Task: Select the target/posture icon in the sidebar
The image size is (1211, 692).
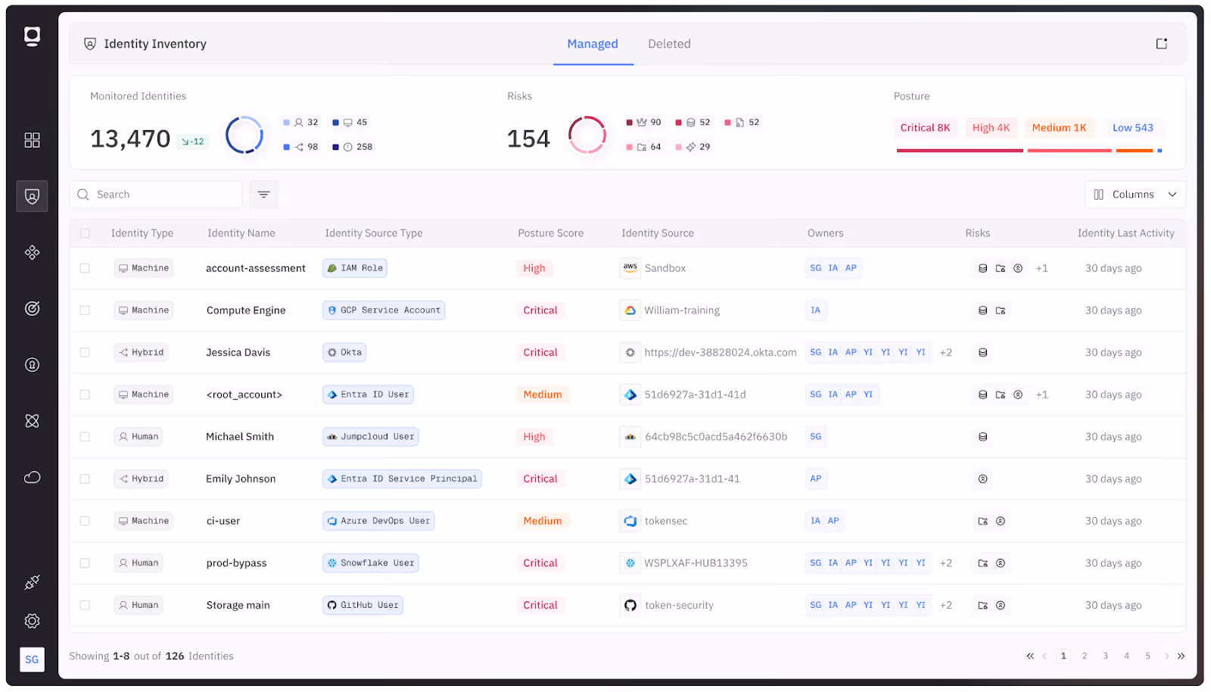Action: (32, 308)
